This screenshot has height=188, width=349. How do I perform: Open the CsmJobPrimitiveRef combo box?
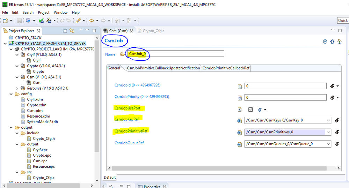click(x=328, y=132)
